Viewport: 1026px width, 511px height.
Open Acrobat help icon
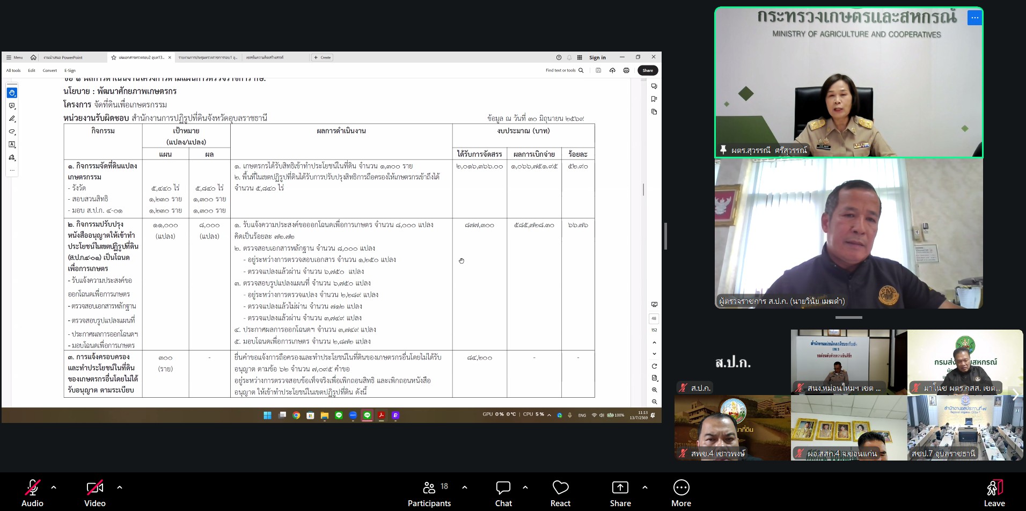click(559, 57)
